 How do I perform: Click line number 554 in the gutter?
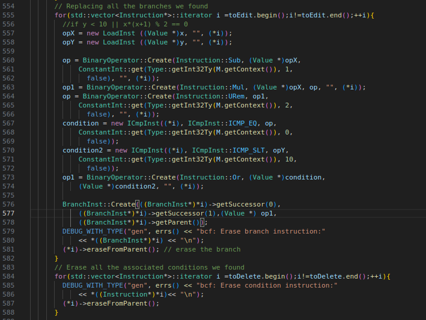[x=10, y=5]
